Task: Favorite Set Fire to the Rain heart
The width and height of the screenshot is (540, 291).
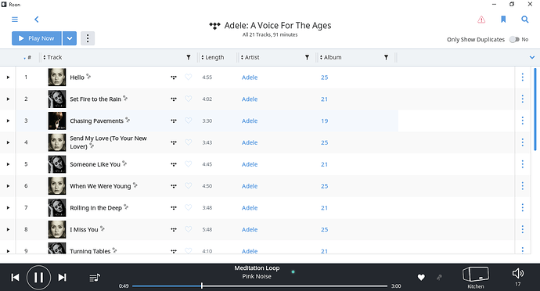Action: pos(188,99)
